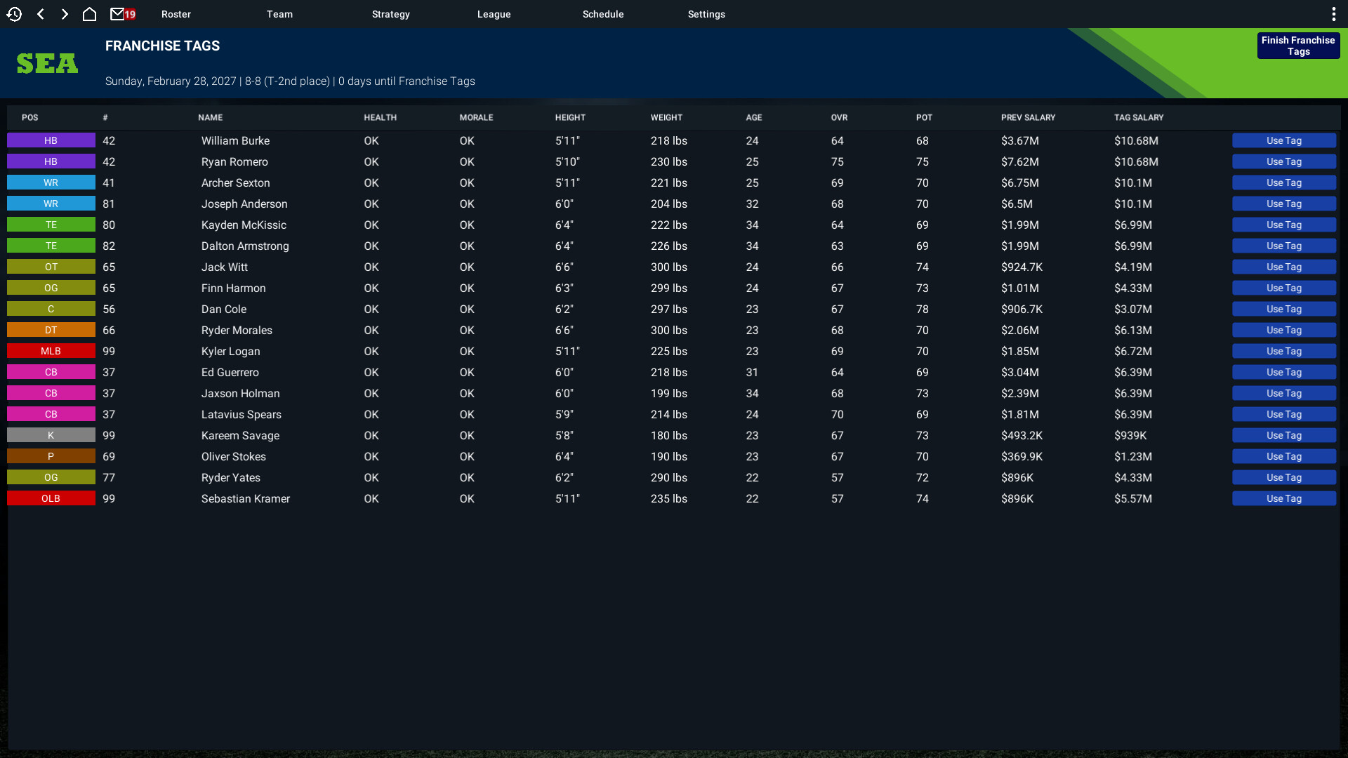Click Finish Franchise Tags
The image size is (1348, 758).
(1297, 45)
